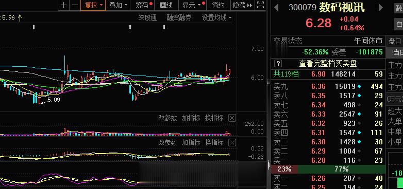Click the 委差 value -101875

coord(370,52)
